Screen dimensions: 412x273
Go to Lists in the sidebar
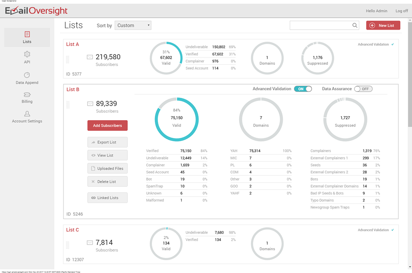tap(27, 38)
